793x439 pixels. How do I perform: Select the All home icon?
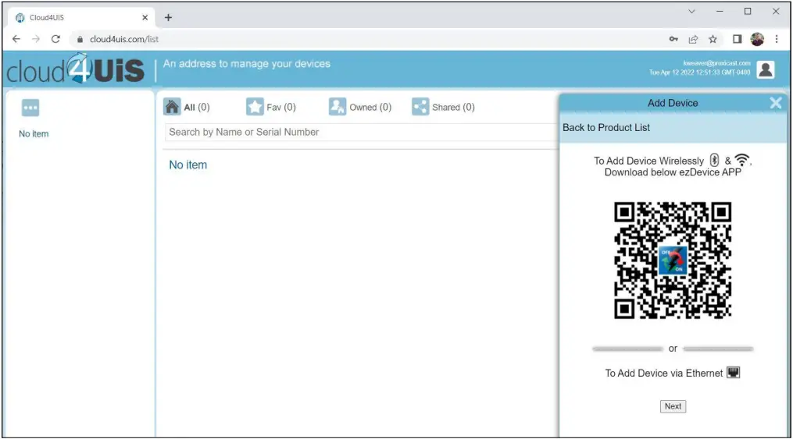click(172, 107)
